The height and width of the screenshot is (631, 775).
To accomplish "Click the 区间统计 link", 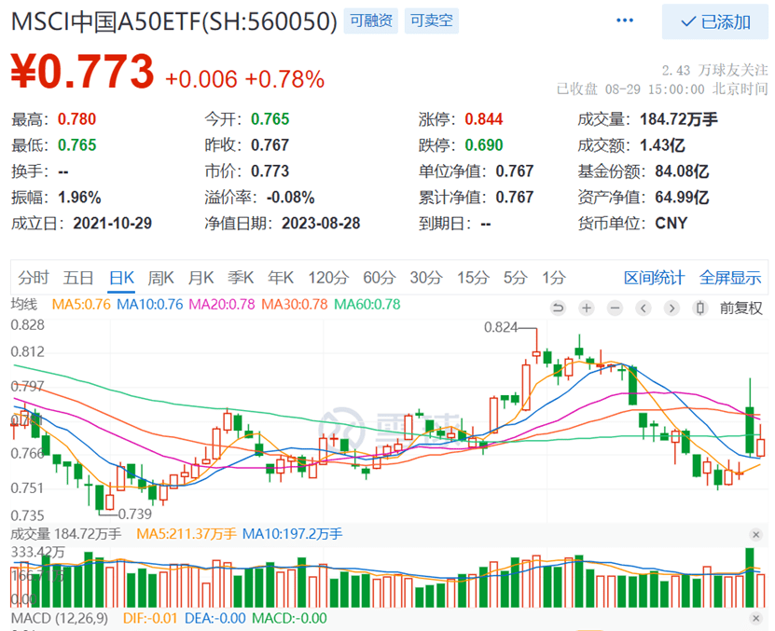I will pos(654,277).
